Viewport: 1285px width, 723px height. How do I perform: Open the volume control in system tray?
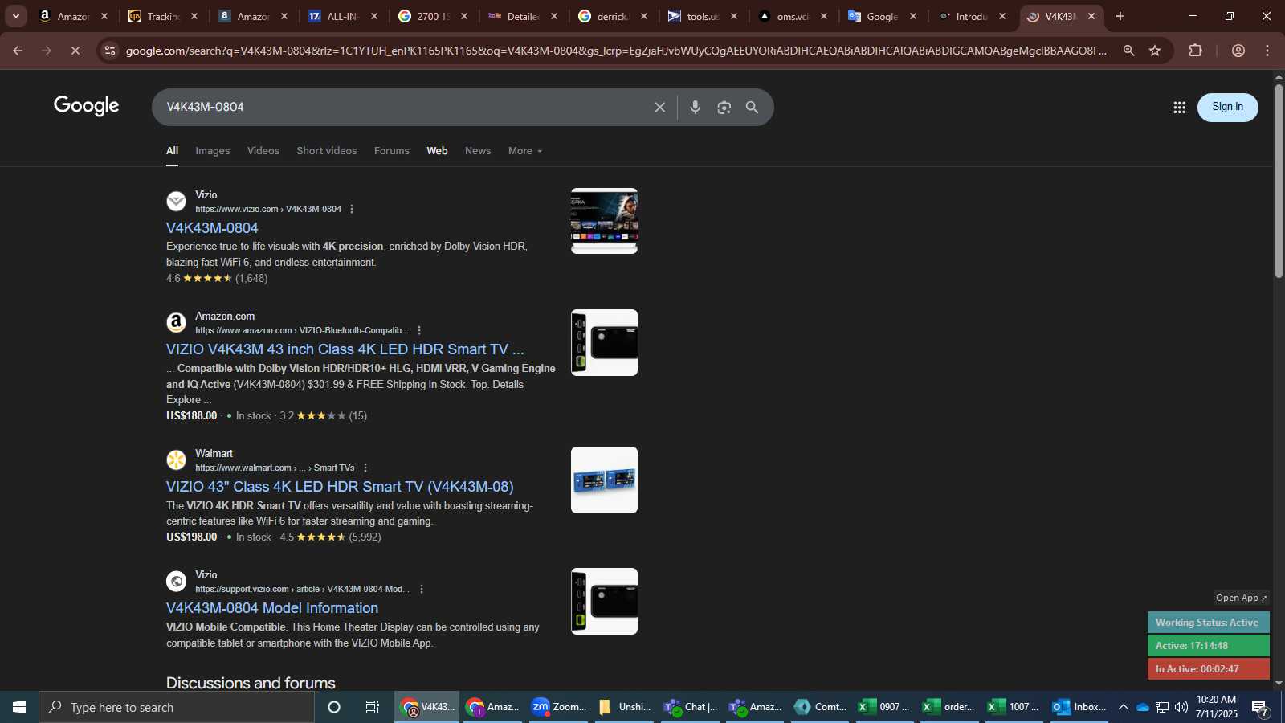1181,707
